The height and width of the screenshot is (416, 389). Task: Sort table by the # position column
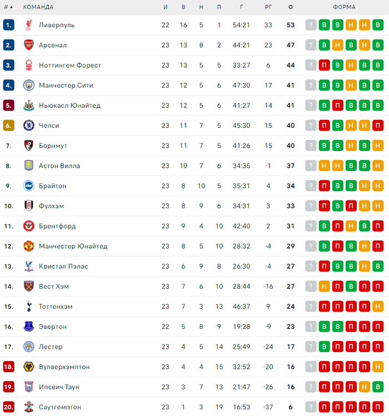click(8, 7)
